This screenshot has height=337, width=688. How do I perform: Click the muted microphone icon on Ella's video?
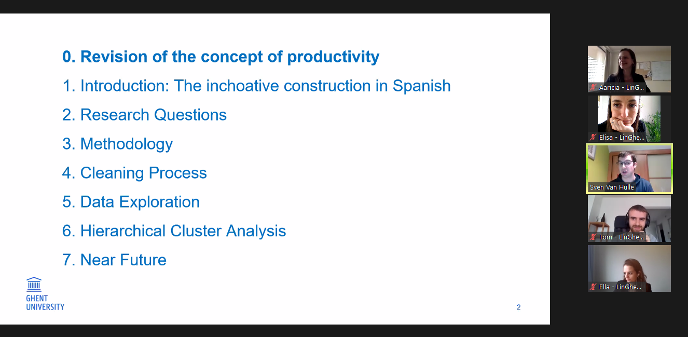[x=593, y=287]
